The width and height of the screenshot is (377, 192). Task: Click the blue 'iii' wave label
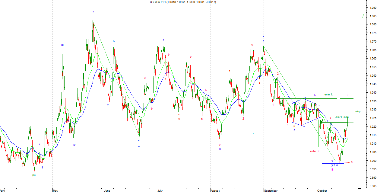[62, 45]
